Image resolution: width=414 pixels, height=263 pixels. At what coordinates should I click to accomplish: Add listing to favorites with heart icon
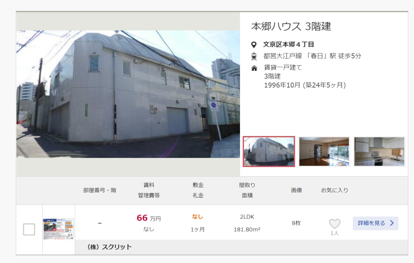[335, 224]
